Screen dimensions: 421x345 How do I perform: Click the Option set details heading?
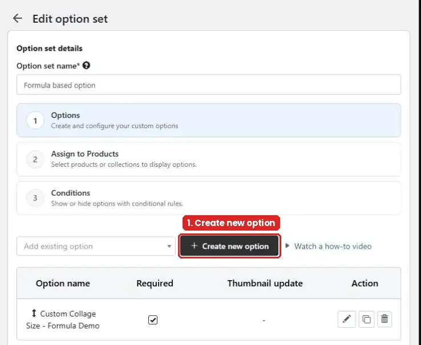50,48
